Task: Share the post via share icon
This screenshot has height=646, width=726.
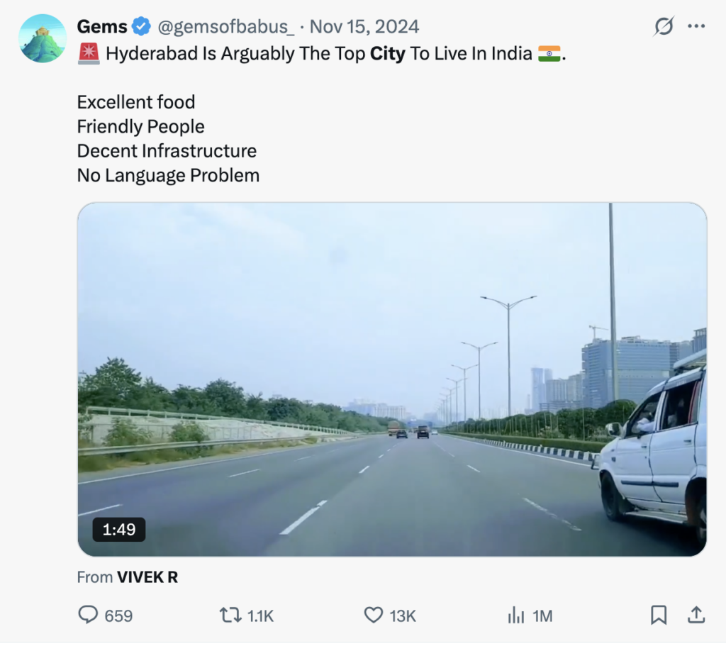Action: point(696,615)
